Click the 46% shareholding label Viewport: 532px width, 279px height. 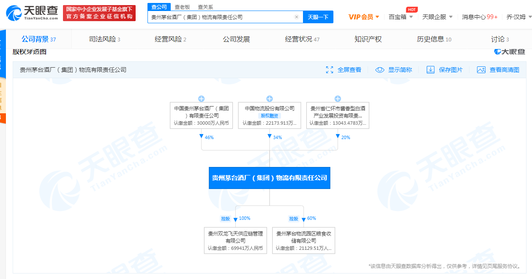click(x=209, y=137)
